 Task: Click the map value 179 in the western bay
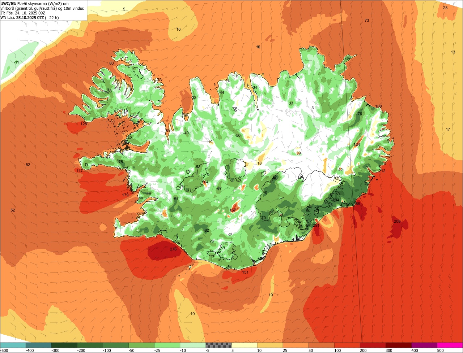point(125,195)
